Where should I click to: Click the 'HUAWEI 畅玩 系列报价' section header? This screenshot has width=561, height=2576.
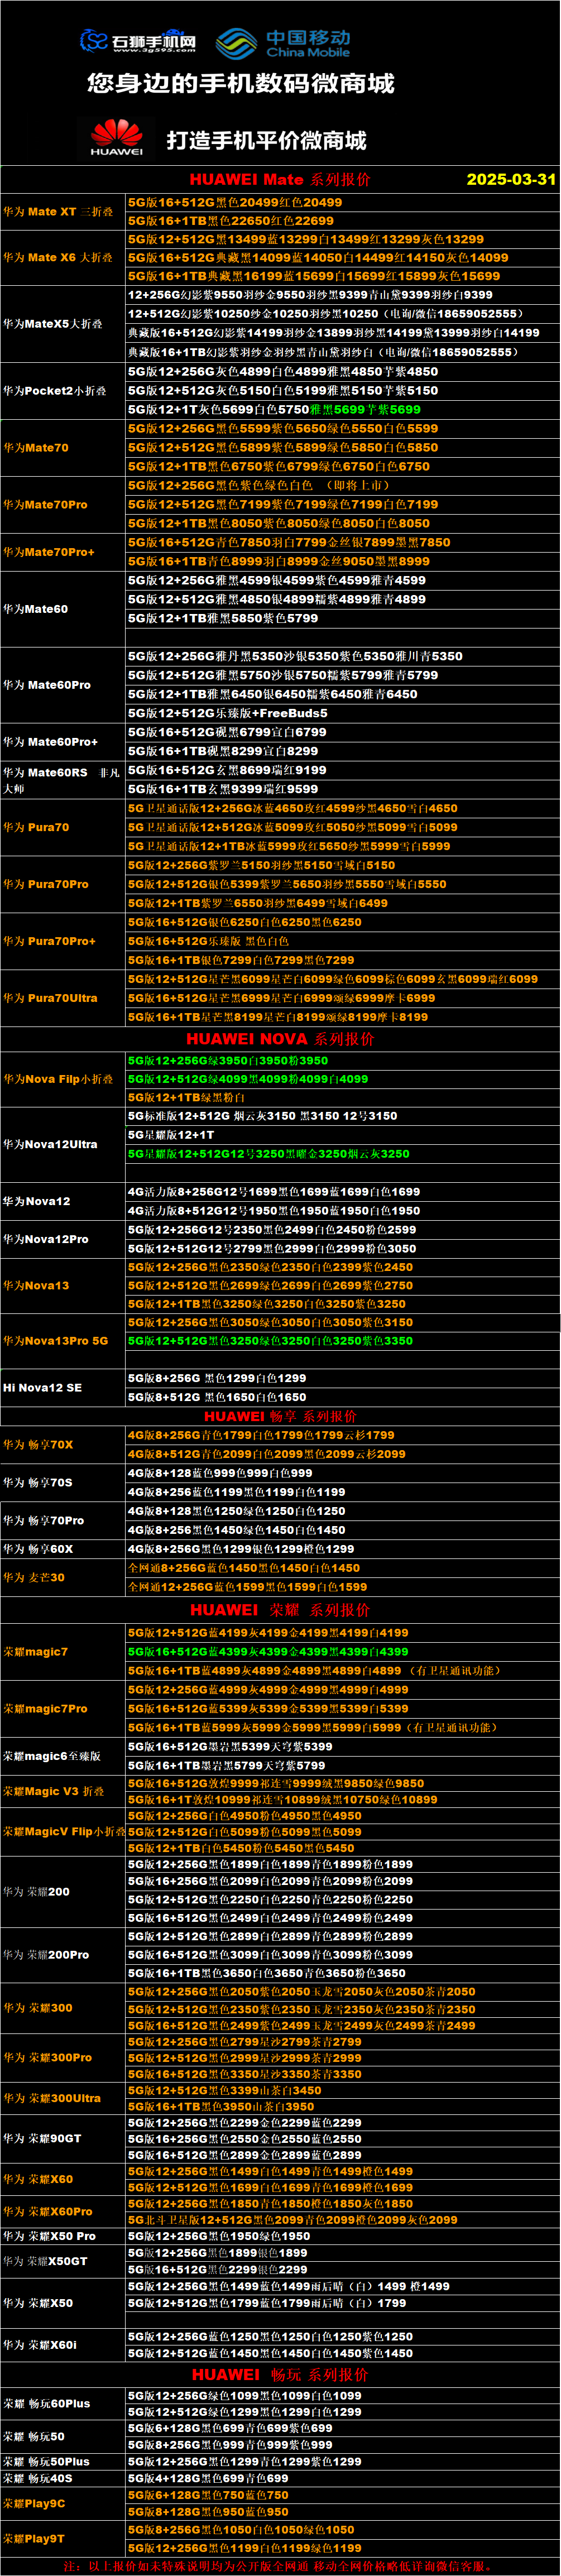280,2375
